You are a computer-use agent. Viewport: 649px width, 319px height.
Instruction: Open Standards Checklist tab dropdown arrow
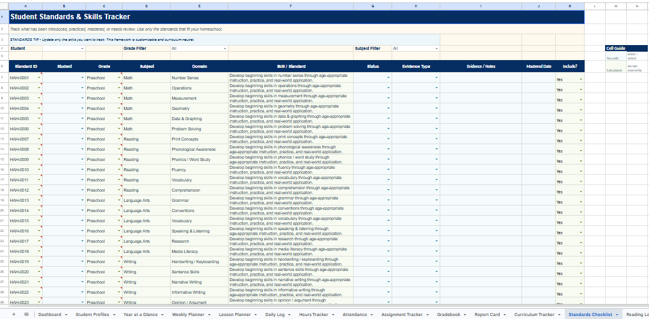click(617, 315)
